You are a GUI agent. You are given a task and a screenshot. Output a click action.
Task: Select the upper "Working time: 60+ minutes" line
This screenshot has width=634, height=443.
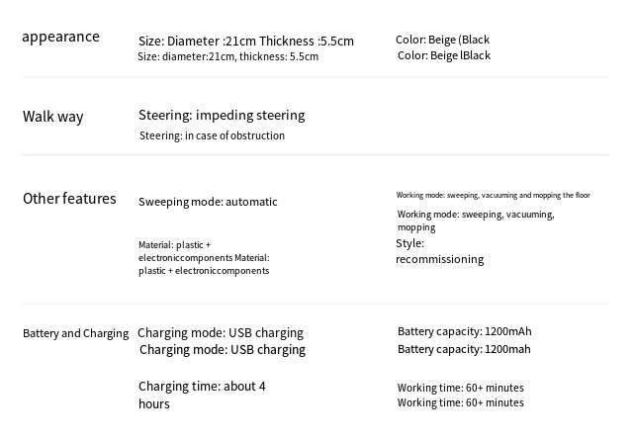[460, 388]
